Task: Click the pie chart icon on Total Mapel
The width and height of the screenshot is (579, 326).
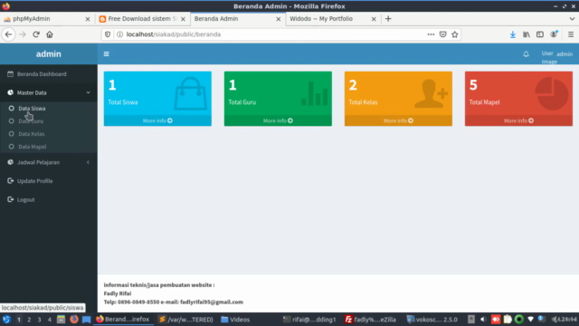Action: (552, 93)
